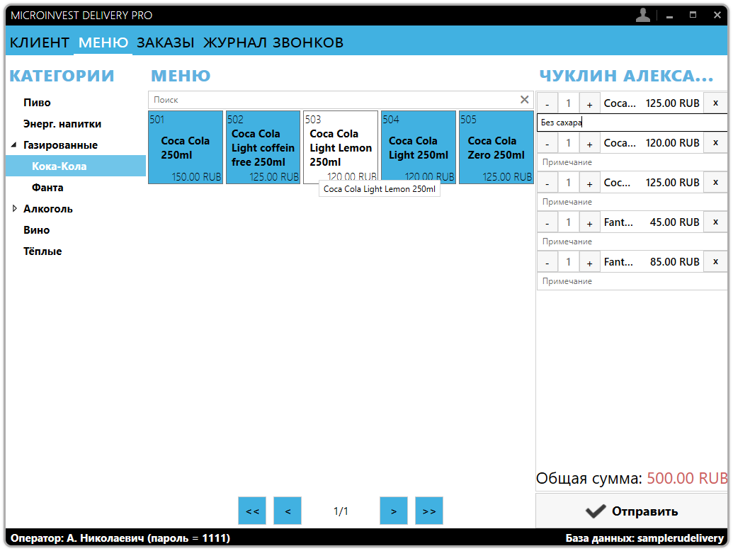Collapse the Газированные category arrow
The width and height of the screenshot is (733, 551).
pyautogui.click(x=14, y=145)
